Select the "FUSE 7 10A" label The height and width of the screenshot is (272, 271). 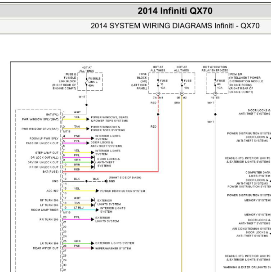pos(187,84)
